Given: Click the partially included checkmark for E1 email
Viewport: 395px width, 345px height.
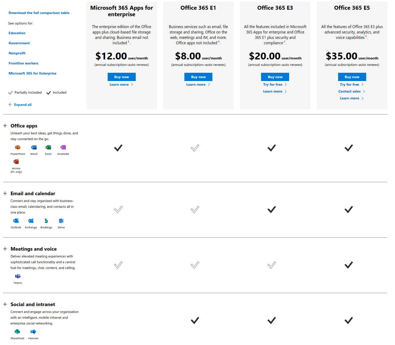Looking at the screenshot, I should 195,210.
